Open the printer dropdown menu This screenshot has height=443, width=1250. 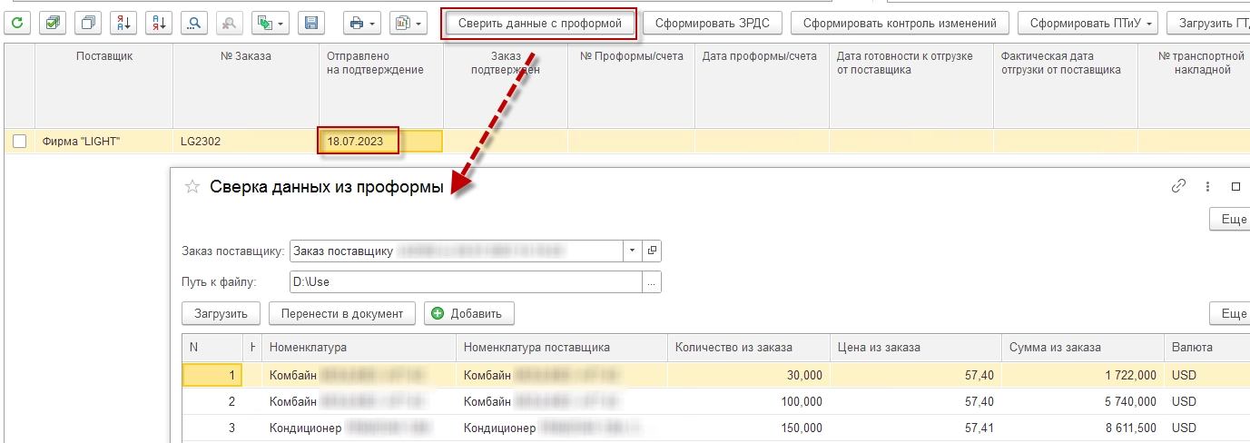(x=362, y=22)
